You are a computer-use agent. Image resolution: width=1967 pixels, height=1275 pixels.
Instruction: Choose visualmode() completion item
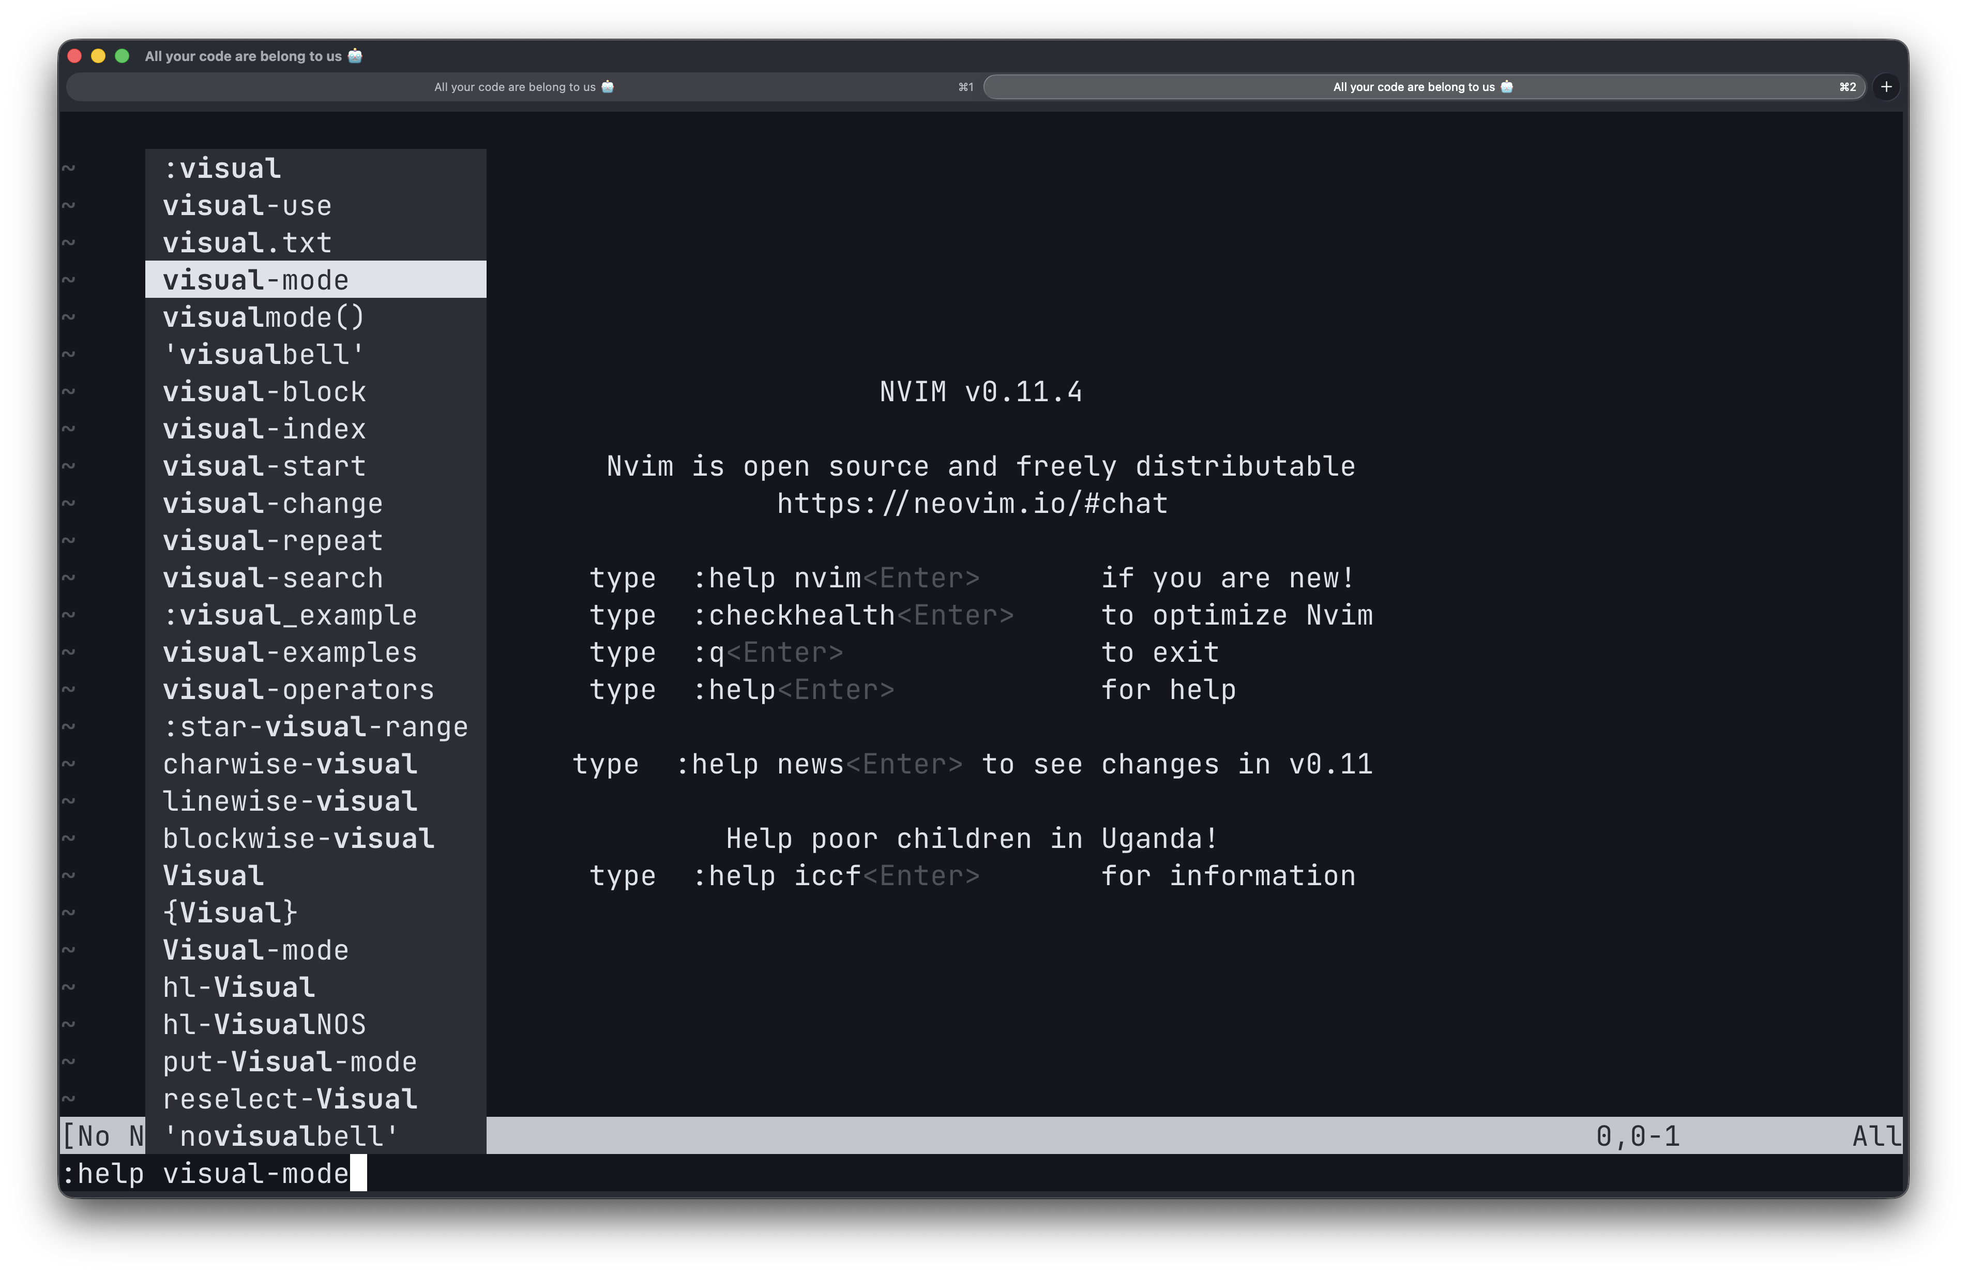(264, 317)
